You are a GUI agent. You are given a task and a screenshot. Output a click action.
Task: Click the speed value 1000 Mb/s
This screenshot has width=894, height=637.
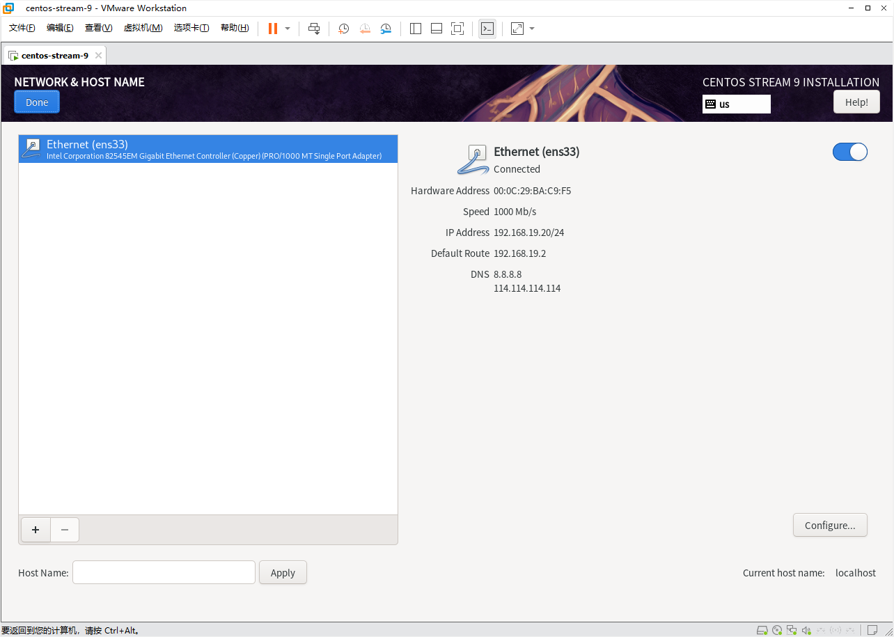[515, 212]
